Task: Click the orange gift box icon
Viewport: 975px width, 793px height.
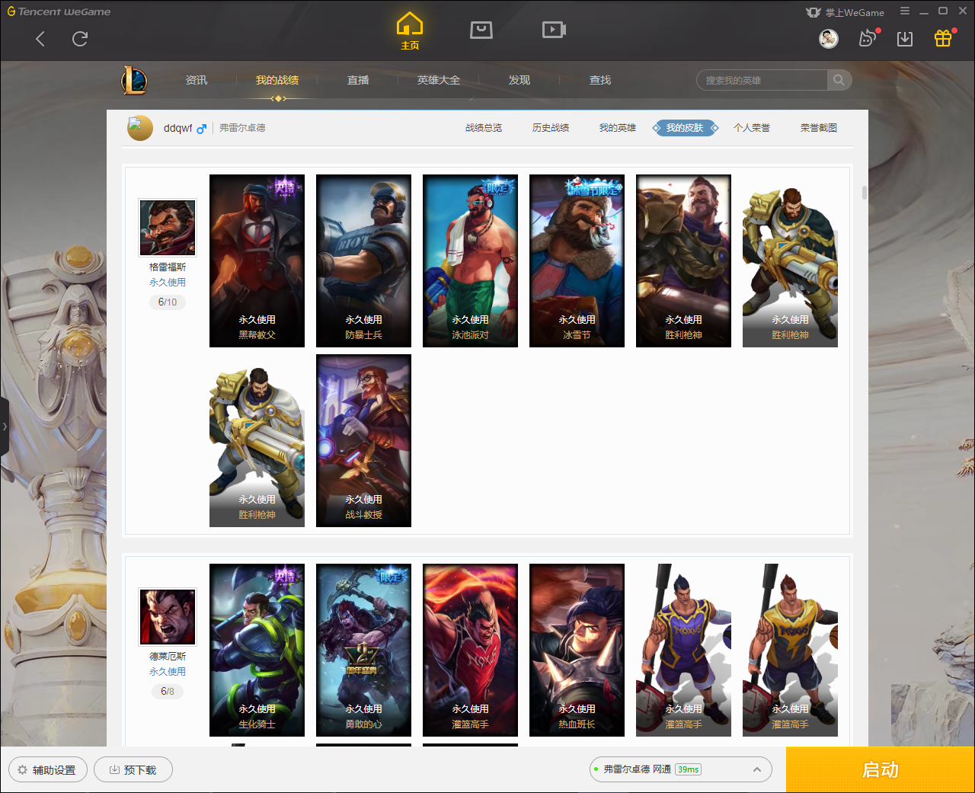Action: [943, 38]
